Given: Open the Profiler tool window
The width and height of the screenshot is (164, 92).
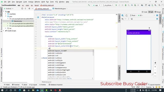Looking at the screenshot, I should [43, 85].
